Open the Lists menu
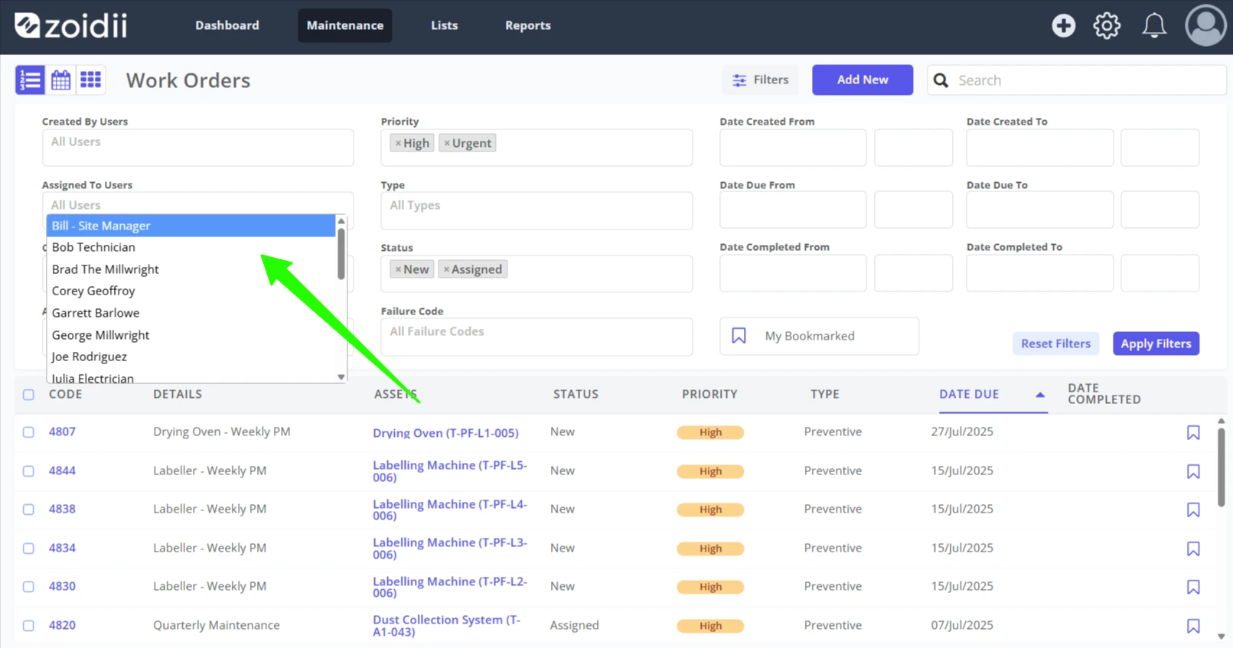1233x648 pixels. [444, 25]
